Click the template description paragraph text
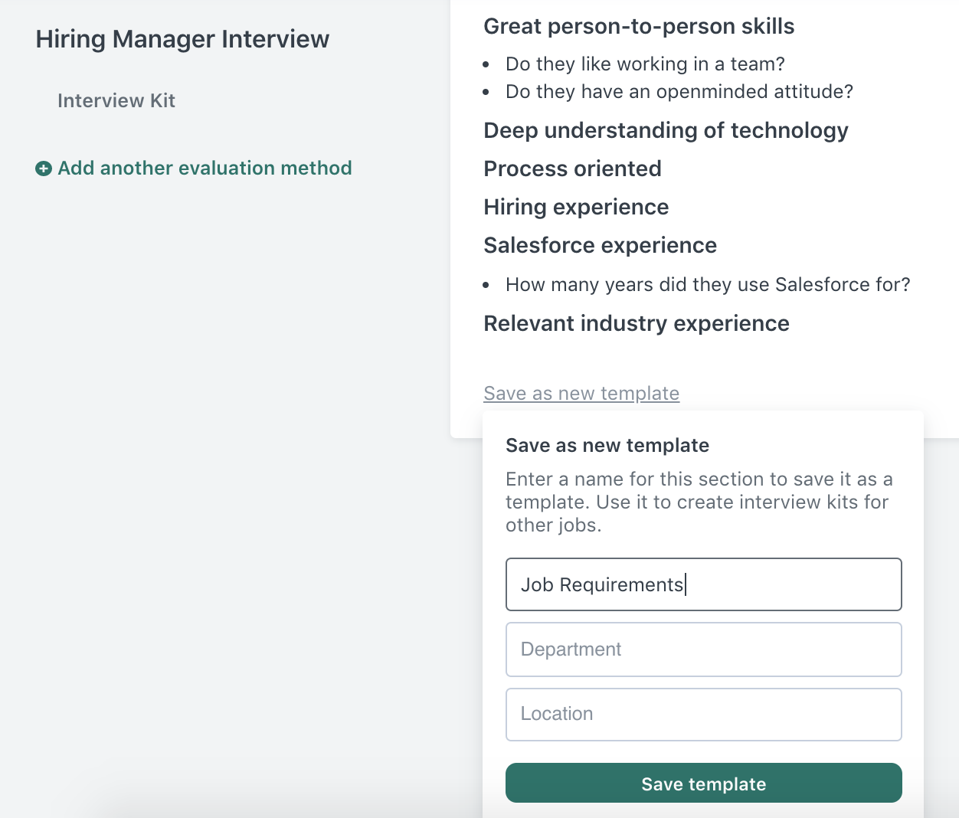 (x=699, y=502)
